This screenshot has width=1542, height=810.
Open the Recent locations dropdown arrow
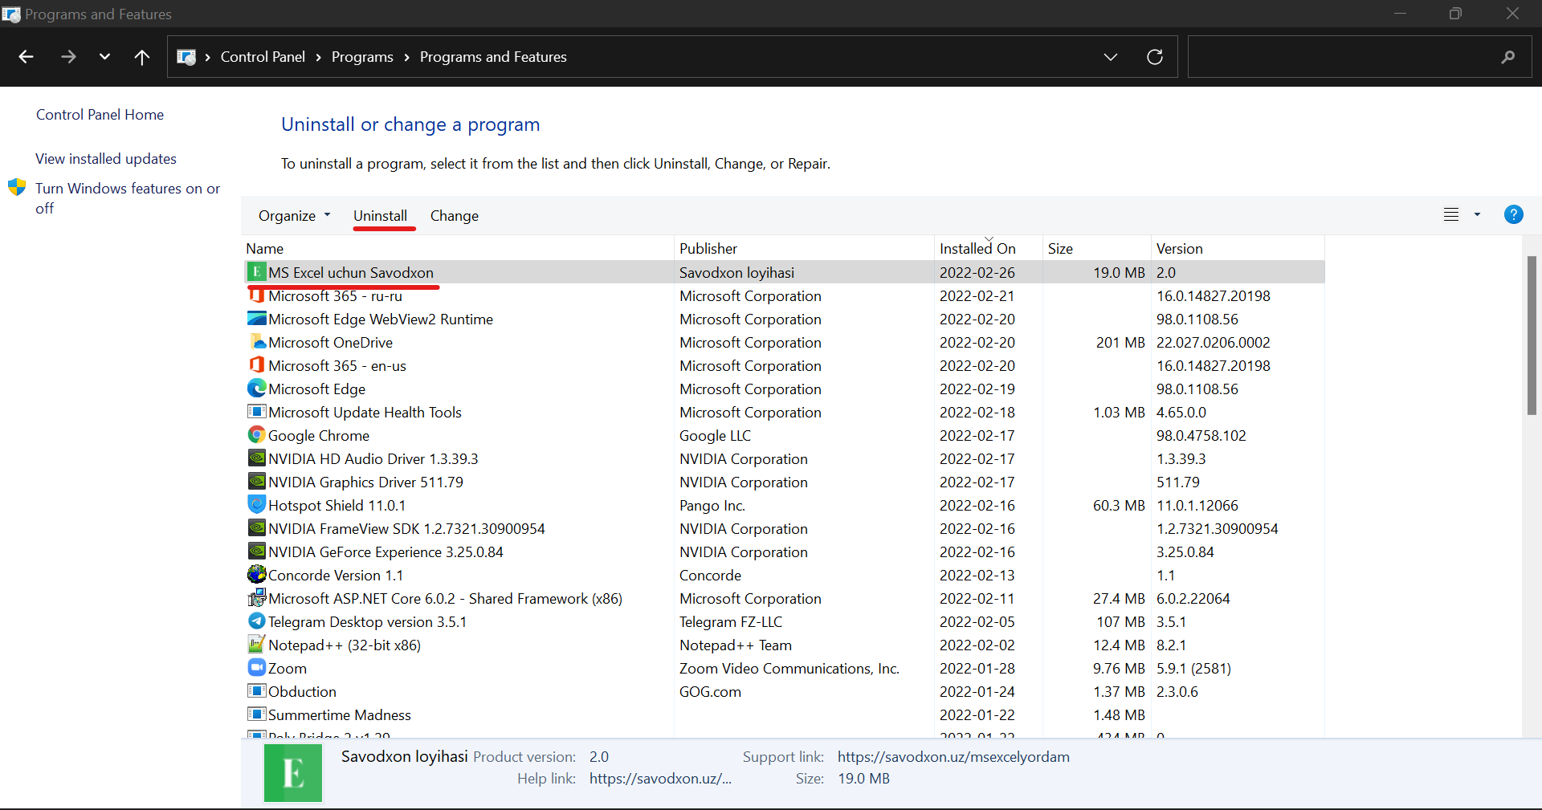104,57
